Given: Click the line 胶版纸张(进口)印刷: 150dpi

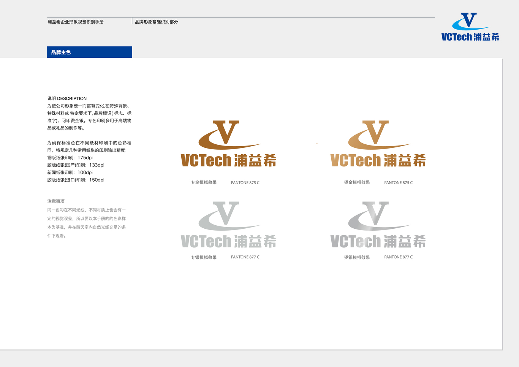Looking at the screenshot, I should pos(76,180).
